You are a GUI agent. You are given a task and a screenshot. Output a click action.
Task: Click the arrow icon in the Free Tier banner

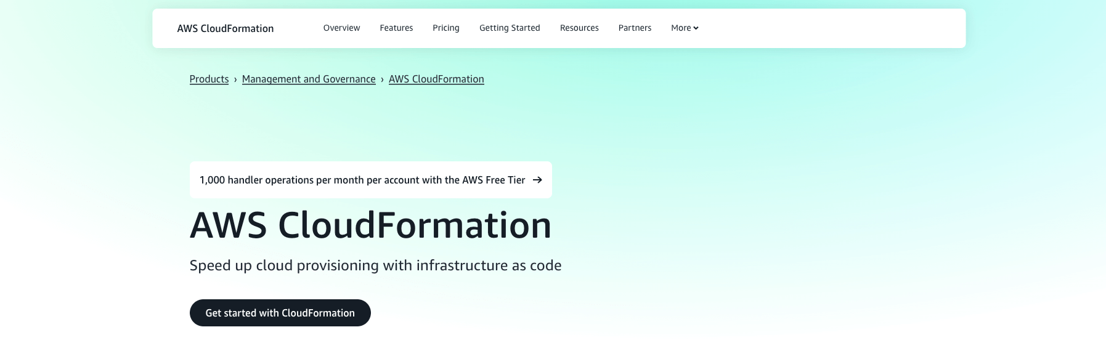click(537, 180)
